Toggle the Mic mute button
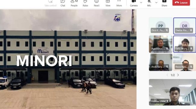Screen dimensions: 196x109 click(149, 3)
